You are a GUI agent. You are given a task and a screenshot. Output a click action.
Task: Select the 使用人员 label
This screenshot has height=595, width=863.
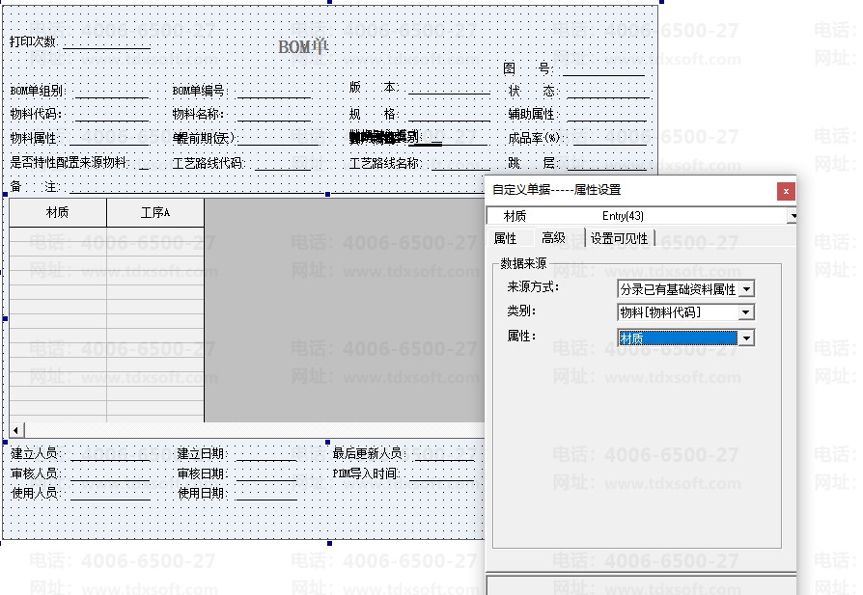pyautogui.click(x=36, y=494)
